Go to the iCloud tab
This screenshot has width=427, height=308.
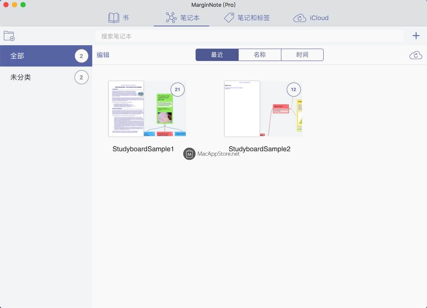coord(311,18)
